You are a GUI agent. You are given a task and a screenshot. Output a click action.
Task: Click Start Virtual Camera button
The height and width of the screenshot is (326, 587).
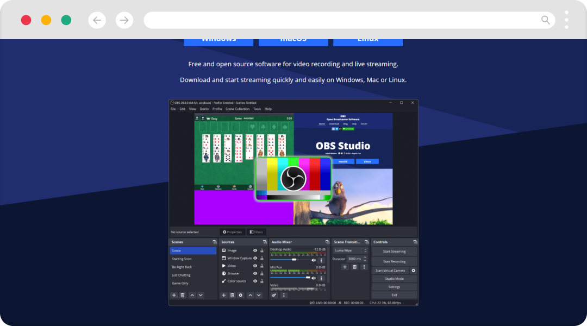pos(390,271)
